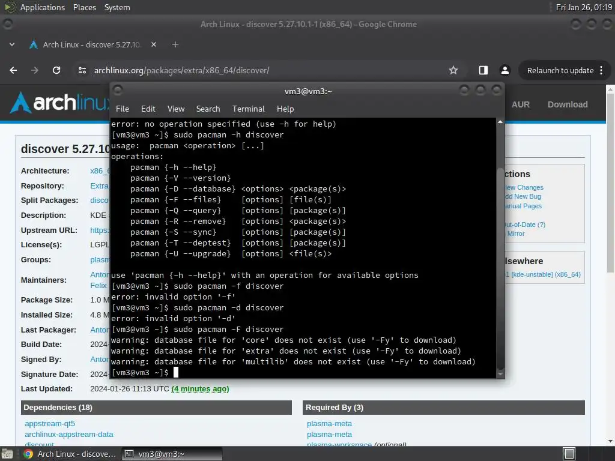Open AUR link in Arch navigation
615x461 pixels.
pos(521,104)
